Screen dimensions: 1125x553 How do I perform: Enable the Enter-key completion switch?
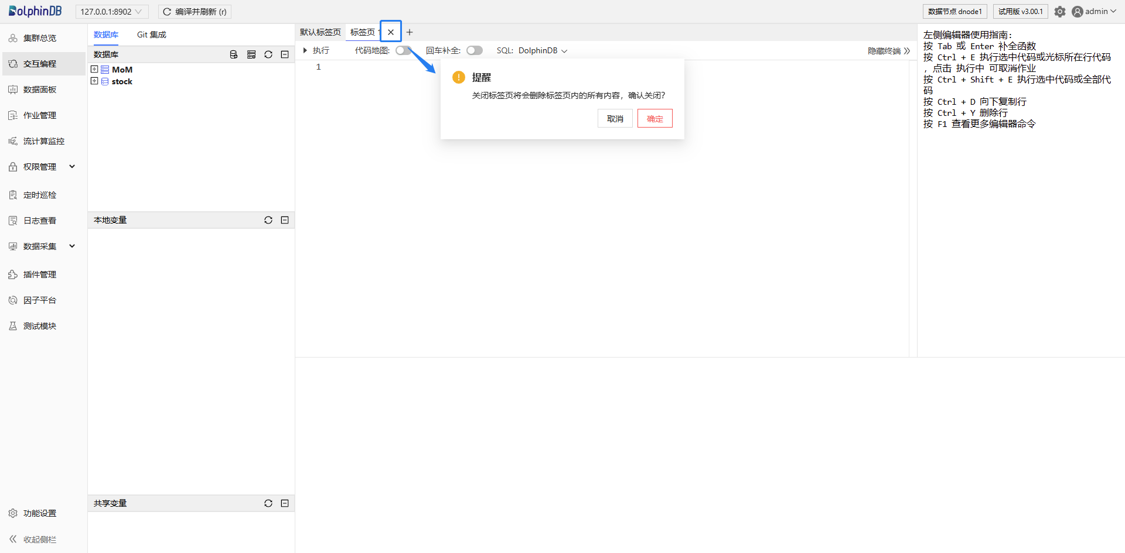[x=474, y=50]
